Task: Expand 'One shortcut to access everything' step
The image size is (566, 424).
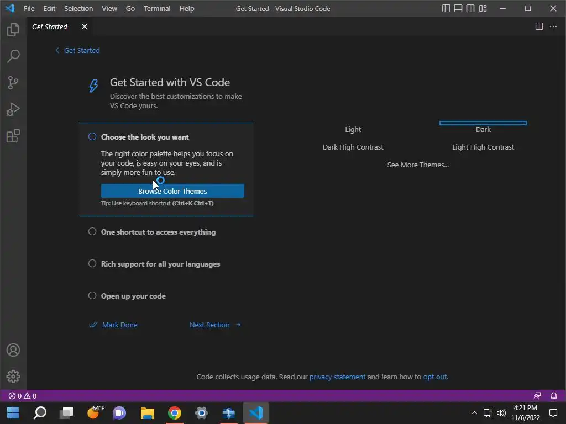Action: [158, 232]
